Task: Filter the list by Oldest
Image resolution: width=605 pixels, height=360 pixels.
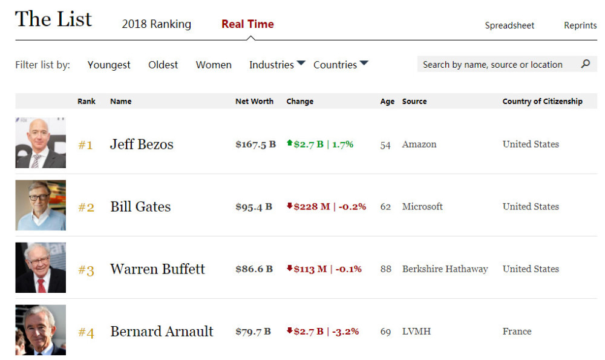Action: 163,65
